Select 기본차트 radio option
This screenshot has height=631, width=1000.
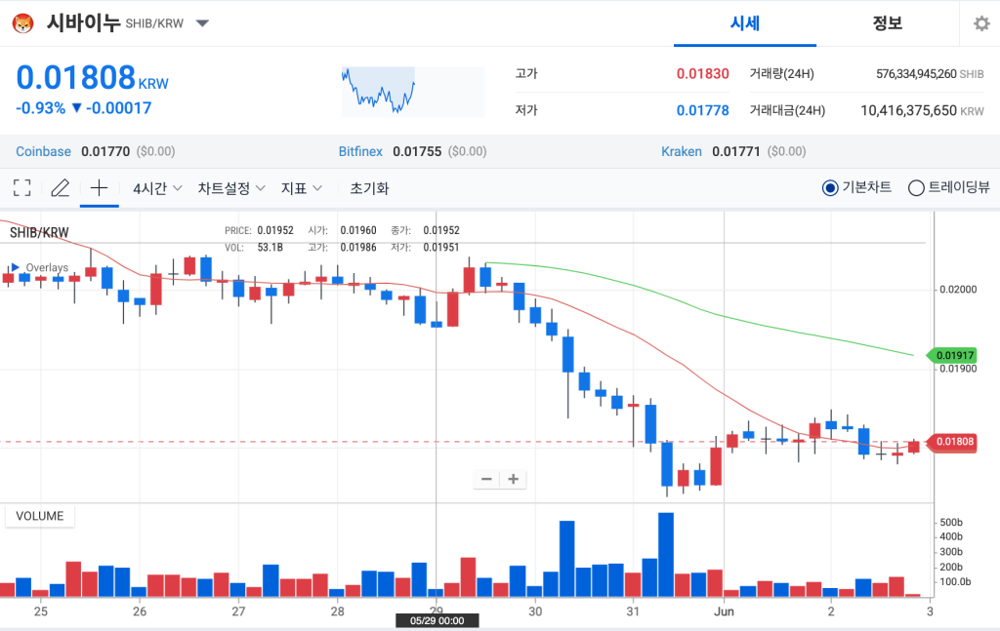856,187
